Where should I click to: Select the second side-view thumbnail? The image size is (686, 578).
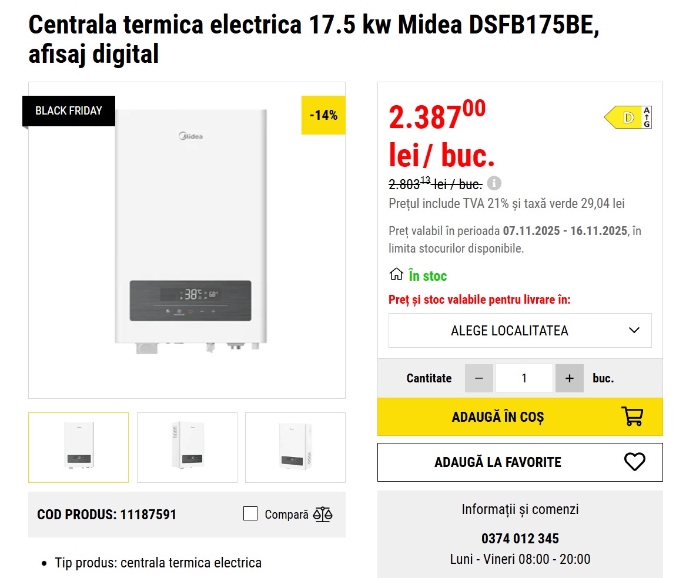coord(187,448)
